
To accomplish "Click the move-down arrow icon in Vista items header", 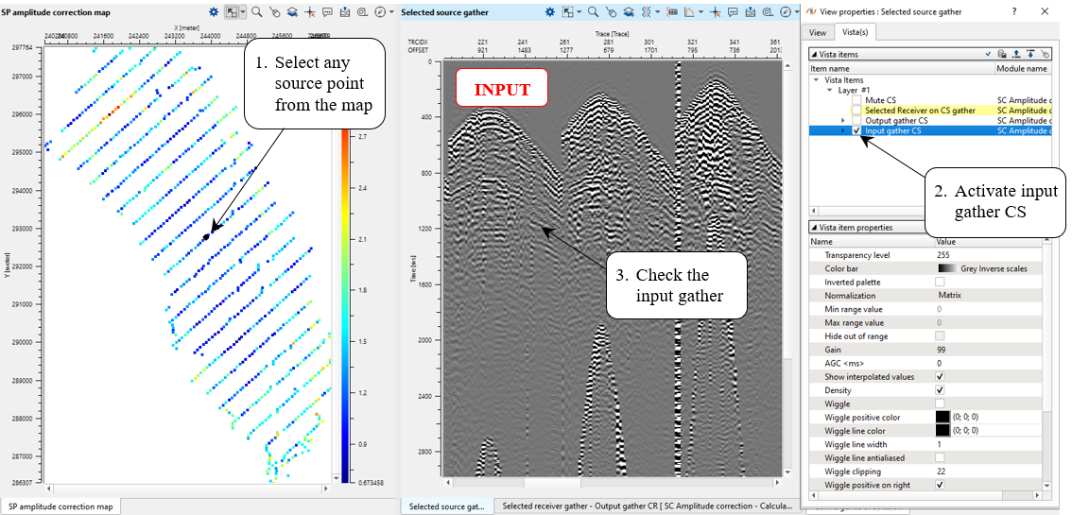I will coord(1029,55).
